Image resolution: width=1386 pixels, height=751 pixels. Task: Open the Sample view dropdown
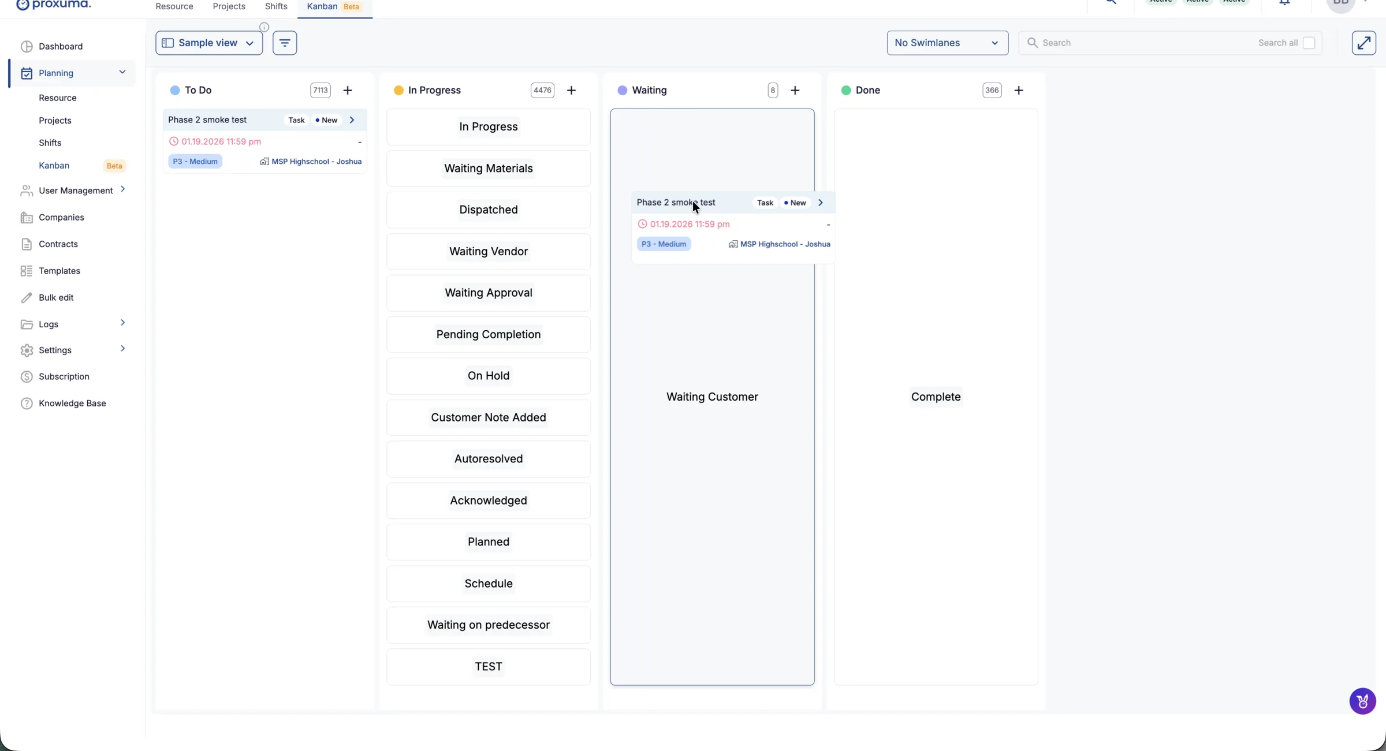[209, 43]
